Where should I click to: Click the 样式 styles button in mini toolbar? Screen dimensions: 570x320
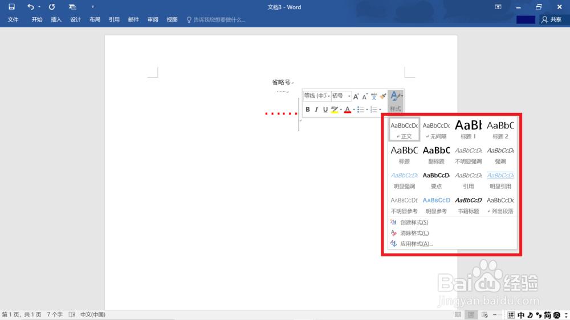396,101
